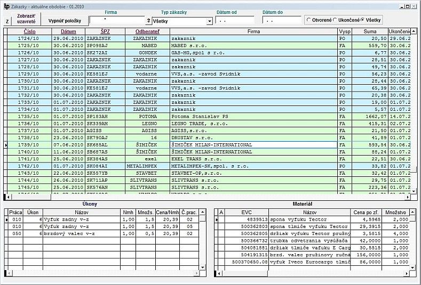421x285 pixels.
Task: Sort orders by the ŠPZ column header
Action: [x=105, y=31]
